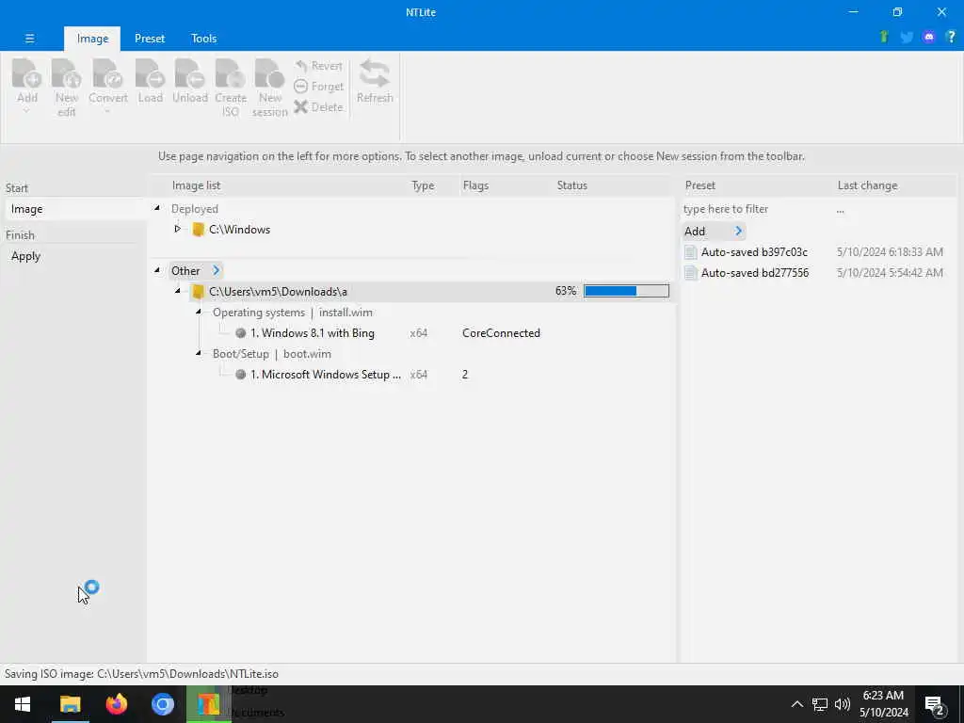
Task: Open the NTLite taskbar button
Action: [x=208, y=704]
